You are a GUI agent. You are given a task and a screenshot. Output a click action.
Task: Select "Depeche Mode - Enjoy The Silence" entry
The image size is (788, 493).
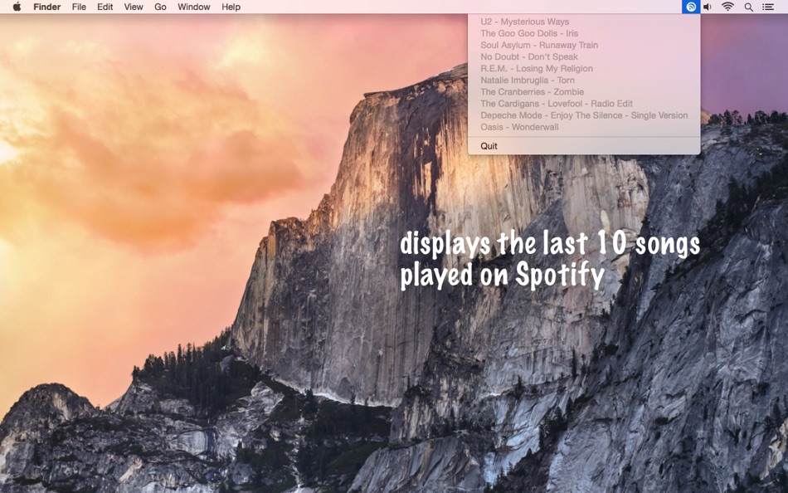(x=584, y=115)
